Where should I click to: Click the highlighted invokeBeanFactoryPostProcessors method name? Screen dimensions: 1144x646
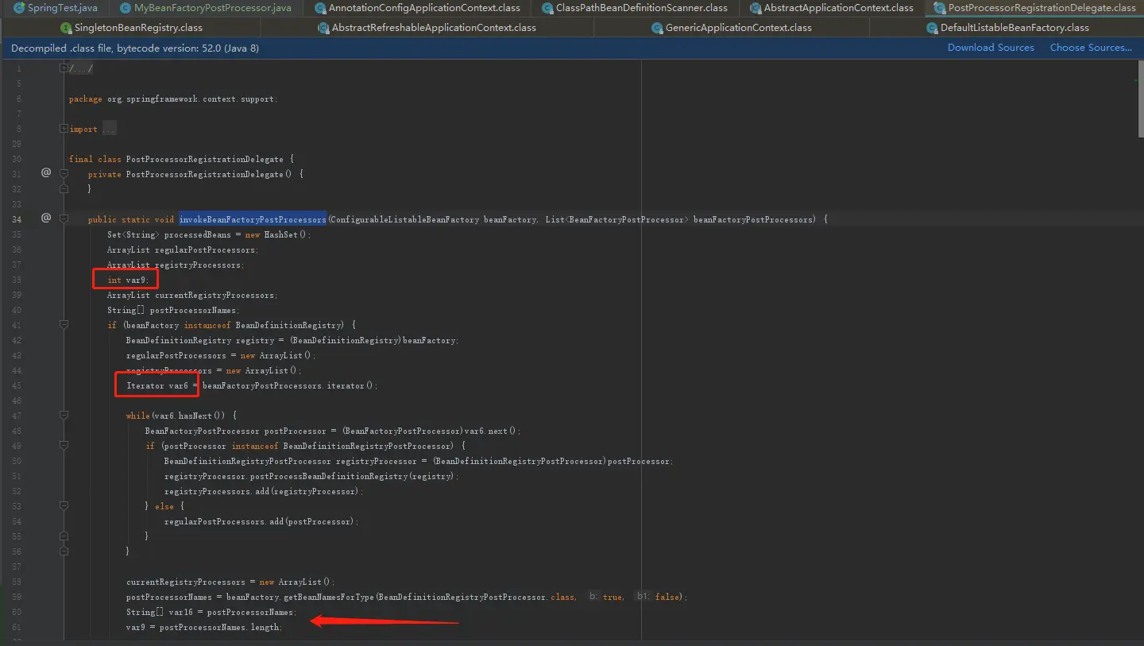click(253, 219)
